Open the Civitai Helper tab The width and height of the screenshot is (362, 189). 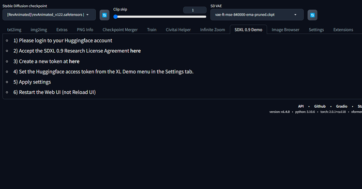click(178, 30)
